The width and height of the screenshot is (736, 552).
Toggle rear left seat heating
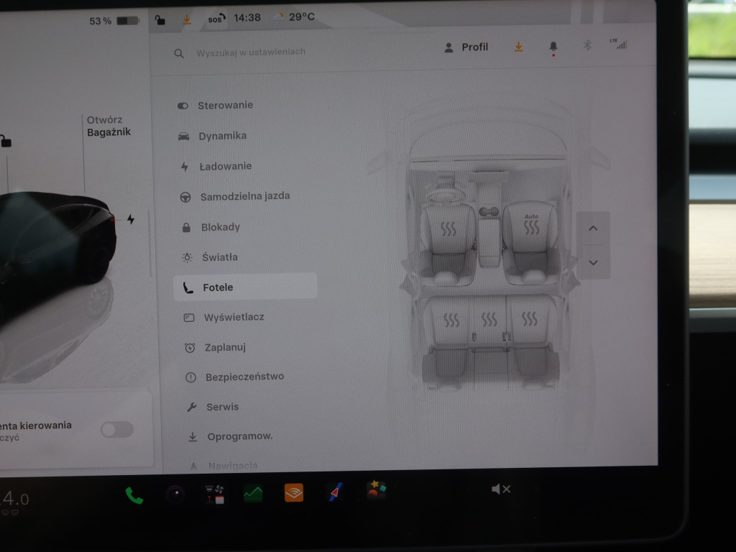(451, 321)
